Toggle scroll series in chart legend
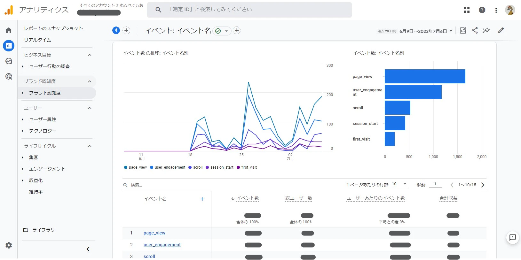This screenshot has width=521, height=260. (195, 167)
